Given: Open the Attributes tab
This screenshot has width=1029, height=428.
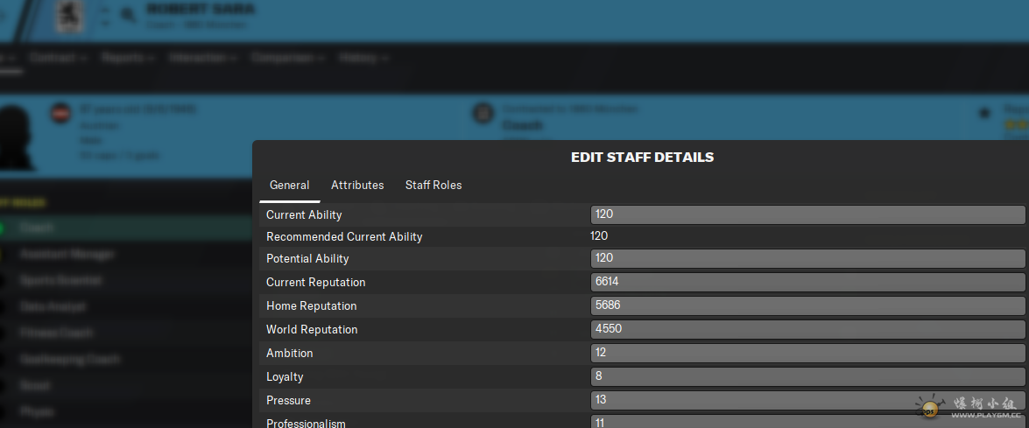Looking at the screenshot, I should [357, 186].
